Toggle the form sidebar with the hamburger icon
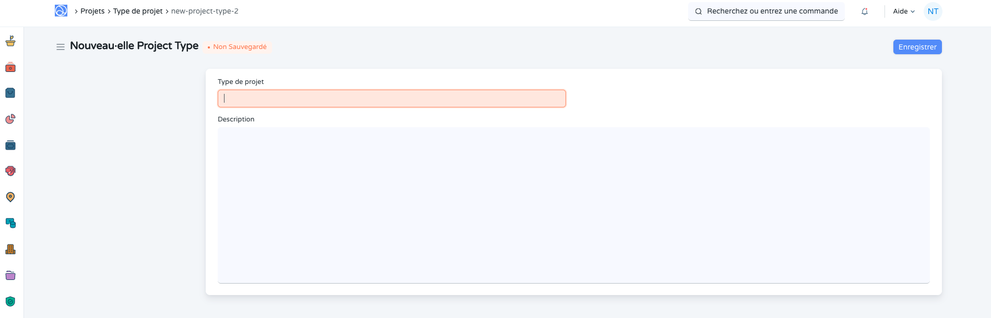This screenshot has width=991, height=318. (61, 46)
